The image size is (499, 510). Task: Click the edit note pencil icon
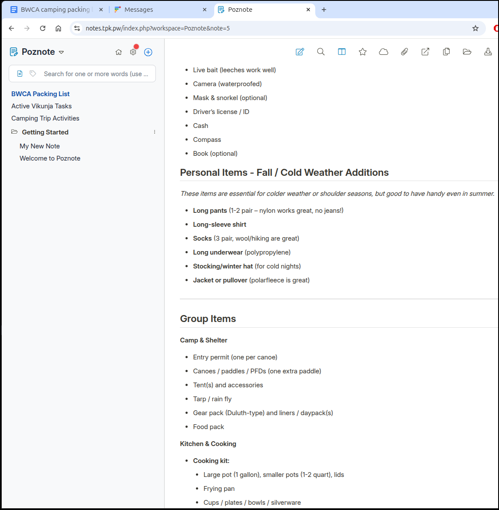[300, 52]
